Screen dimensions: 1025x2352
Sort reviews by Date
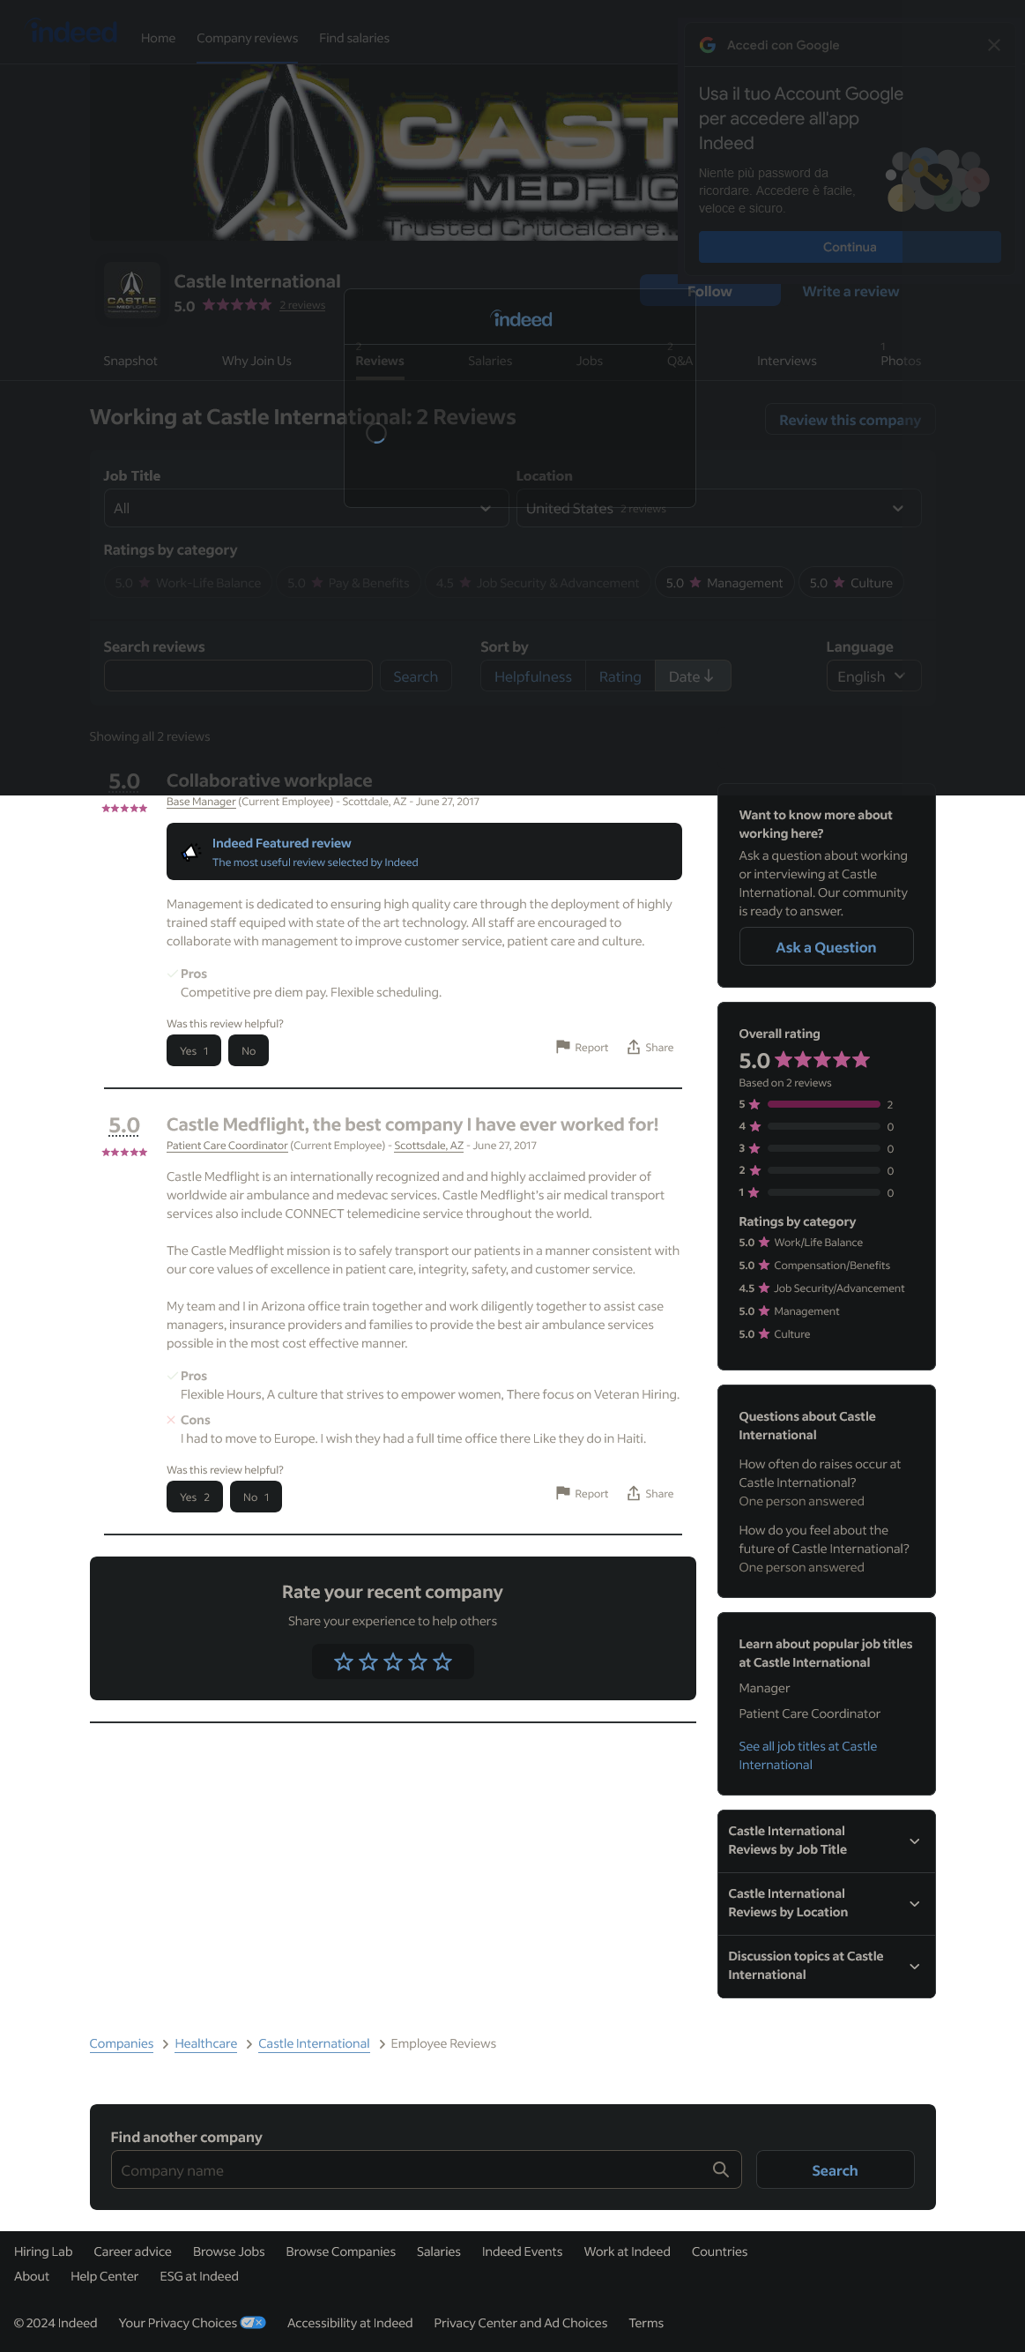point(693,676)
